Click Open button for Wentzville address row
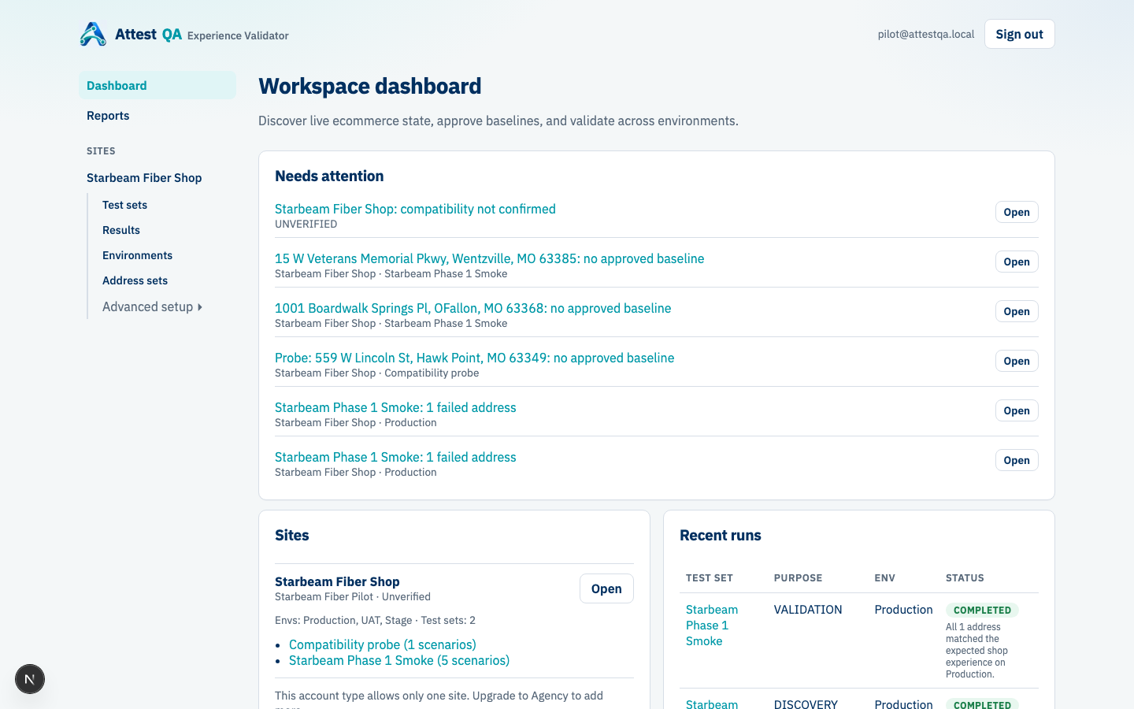This screenshot has width=1134, height=709. coord(1017,262)
